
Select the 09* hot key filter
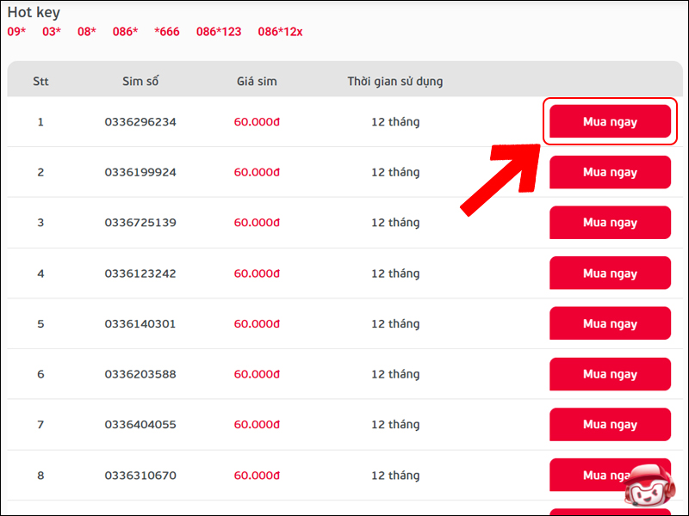coord(17,32)
